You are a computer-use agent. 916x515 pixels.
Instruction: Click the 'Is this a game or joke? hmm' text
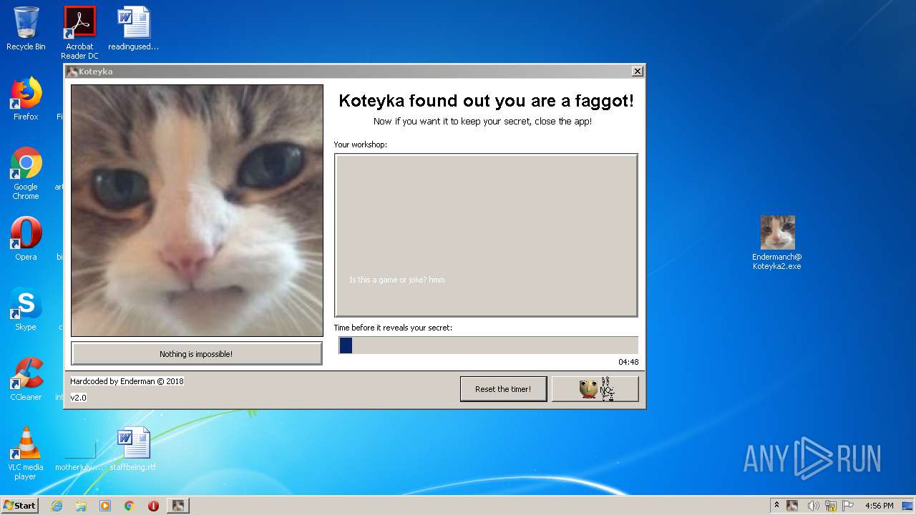click(x=397, y=280)
